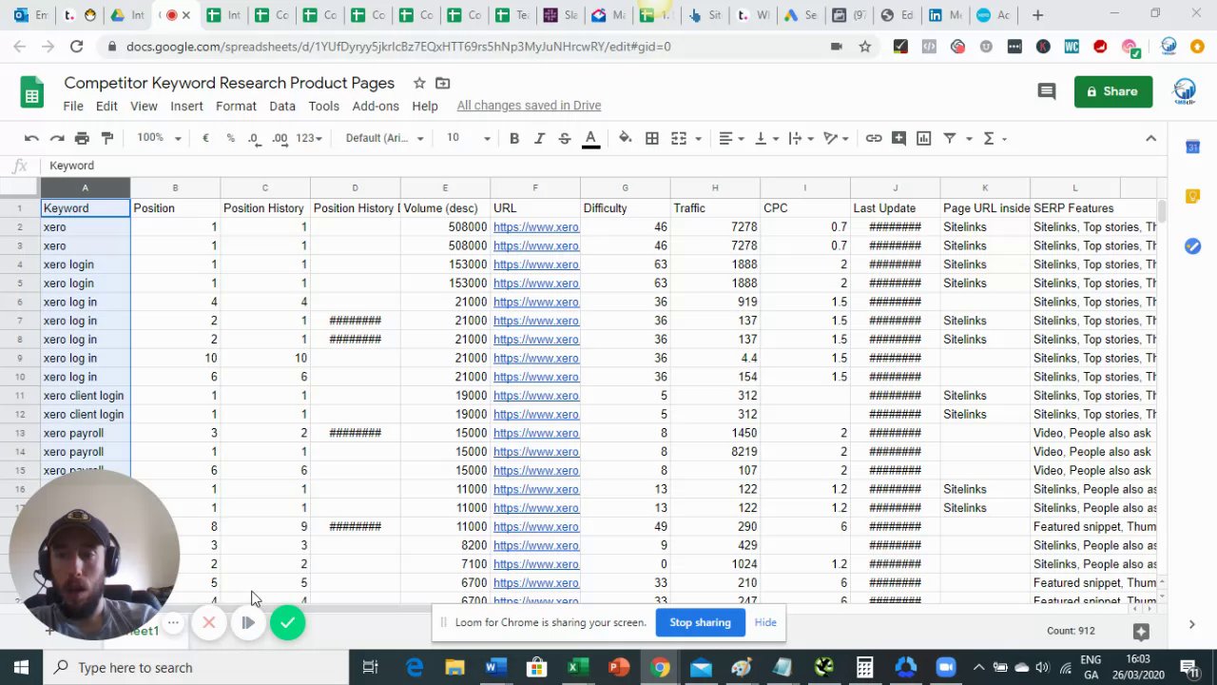Merge cells using toolbar icon
Screen dimensions: 1217x685
click(x=679, y=138)
